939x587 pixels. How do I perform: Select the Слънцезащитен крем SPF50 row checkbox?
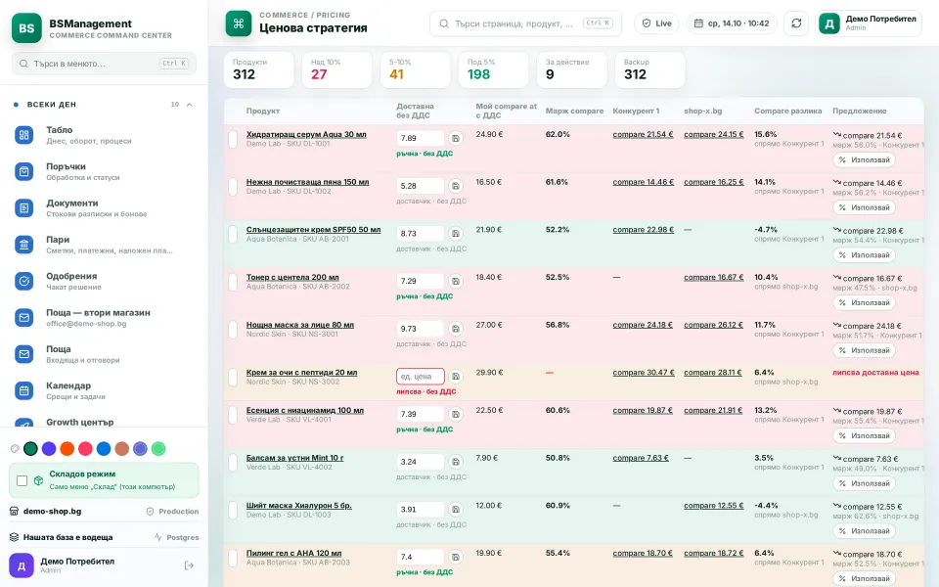(x=233, y=234)
